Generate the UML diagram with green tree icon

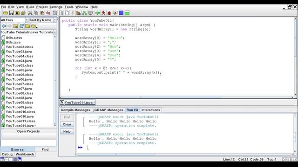(84, 13)
